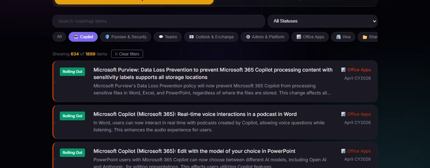Open Real-time voice interactions podcast item
Viewport: 430px width, 168px height.
[195, 114]
